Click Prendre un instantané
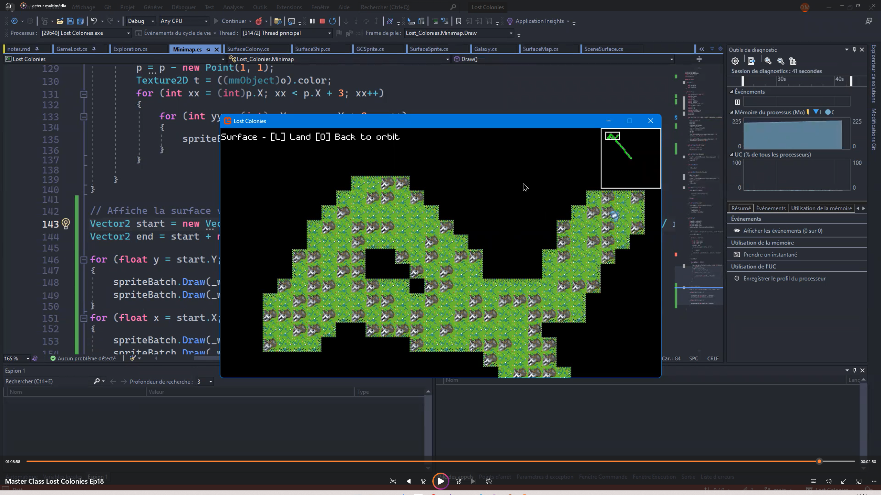The image size is (881, 495). [770, 254]
